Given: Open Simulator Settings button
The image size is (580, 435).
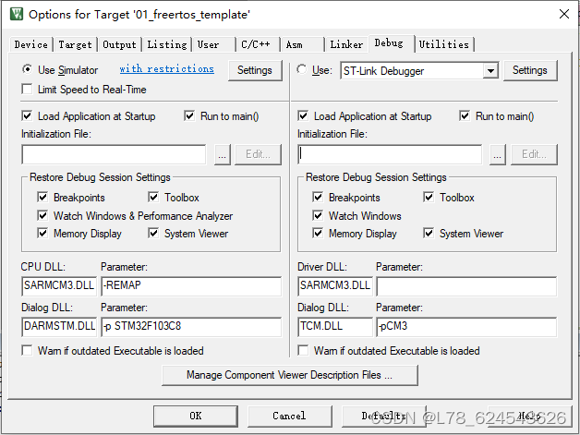Looking at the screenshot, I should [255, 70].
